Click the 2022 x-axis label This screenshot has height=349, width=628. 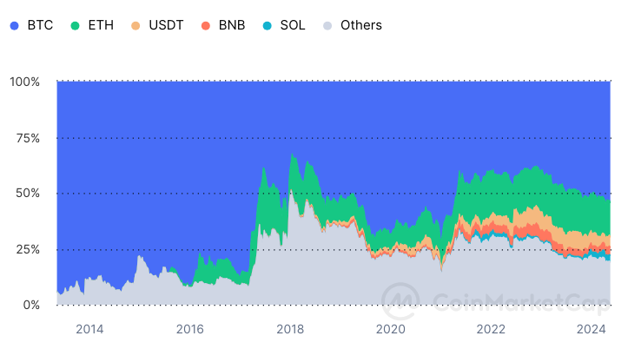(491, 329)
